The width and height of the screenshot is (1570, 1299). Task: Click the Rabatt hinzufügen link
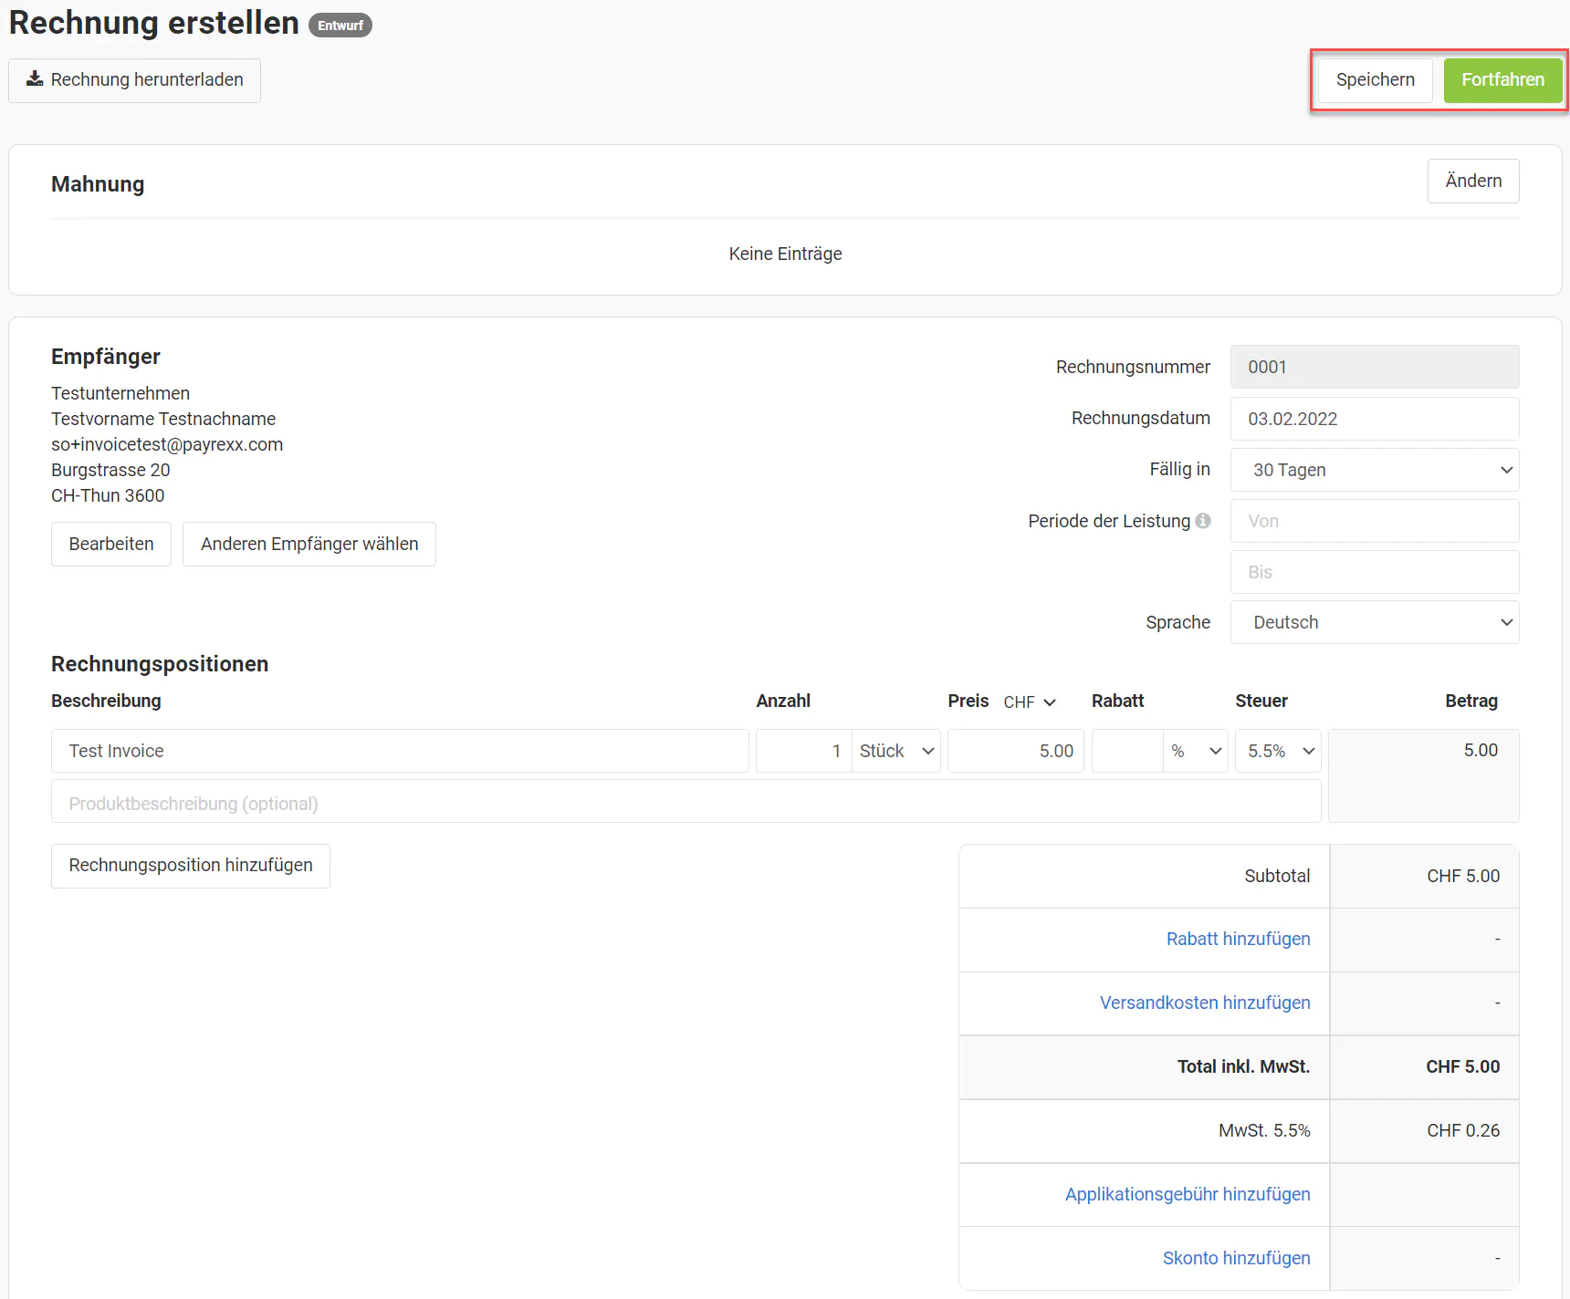point(1238,939)
